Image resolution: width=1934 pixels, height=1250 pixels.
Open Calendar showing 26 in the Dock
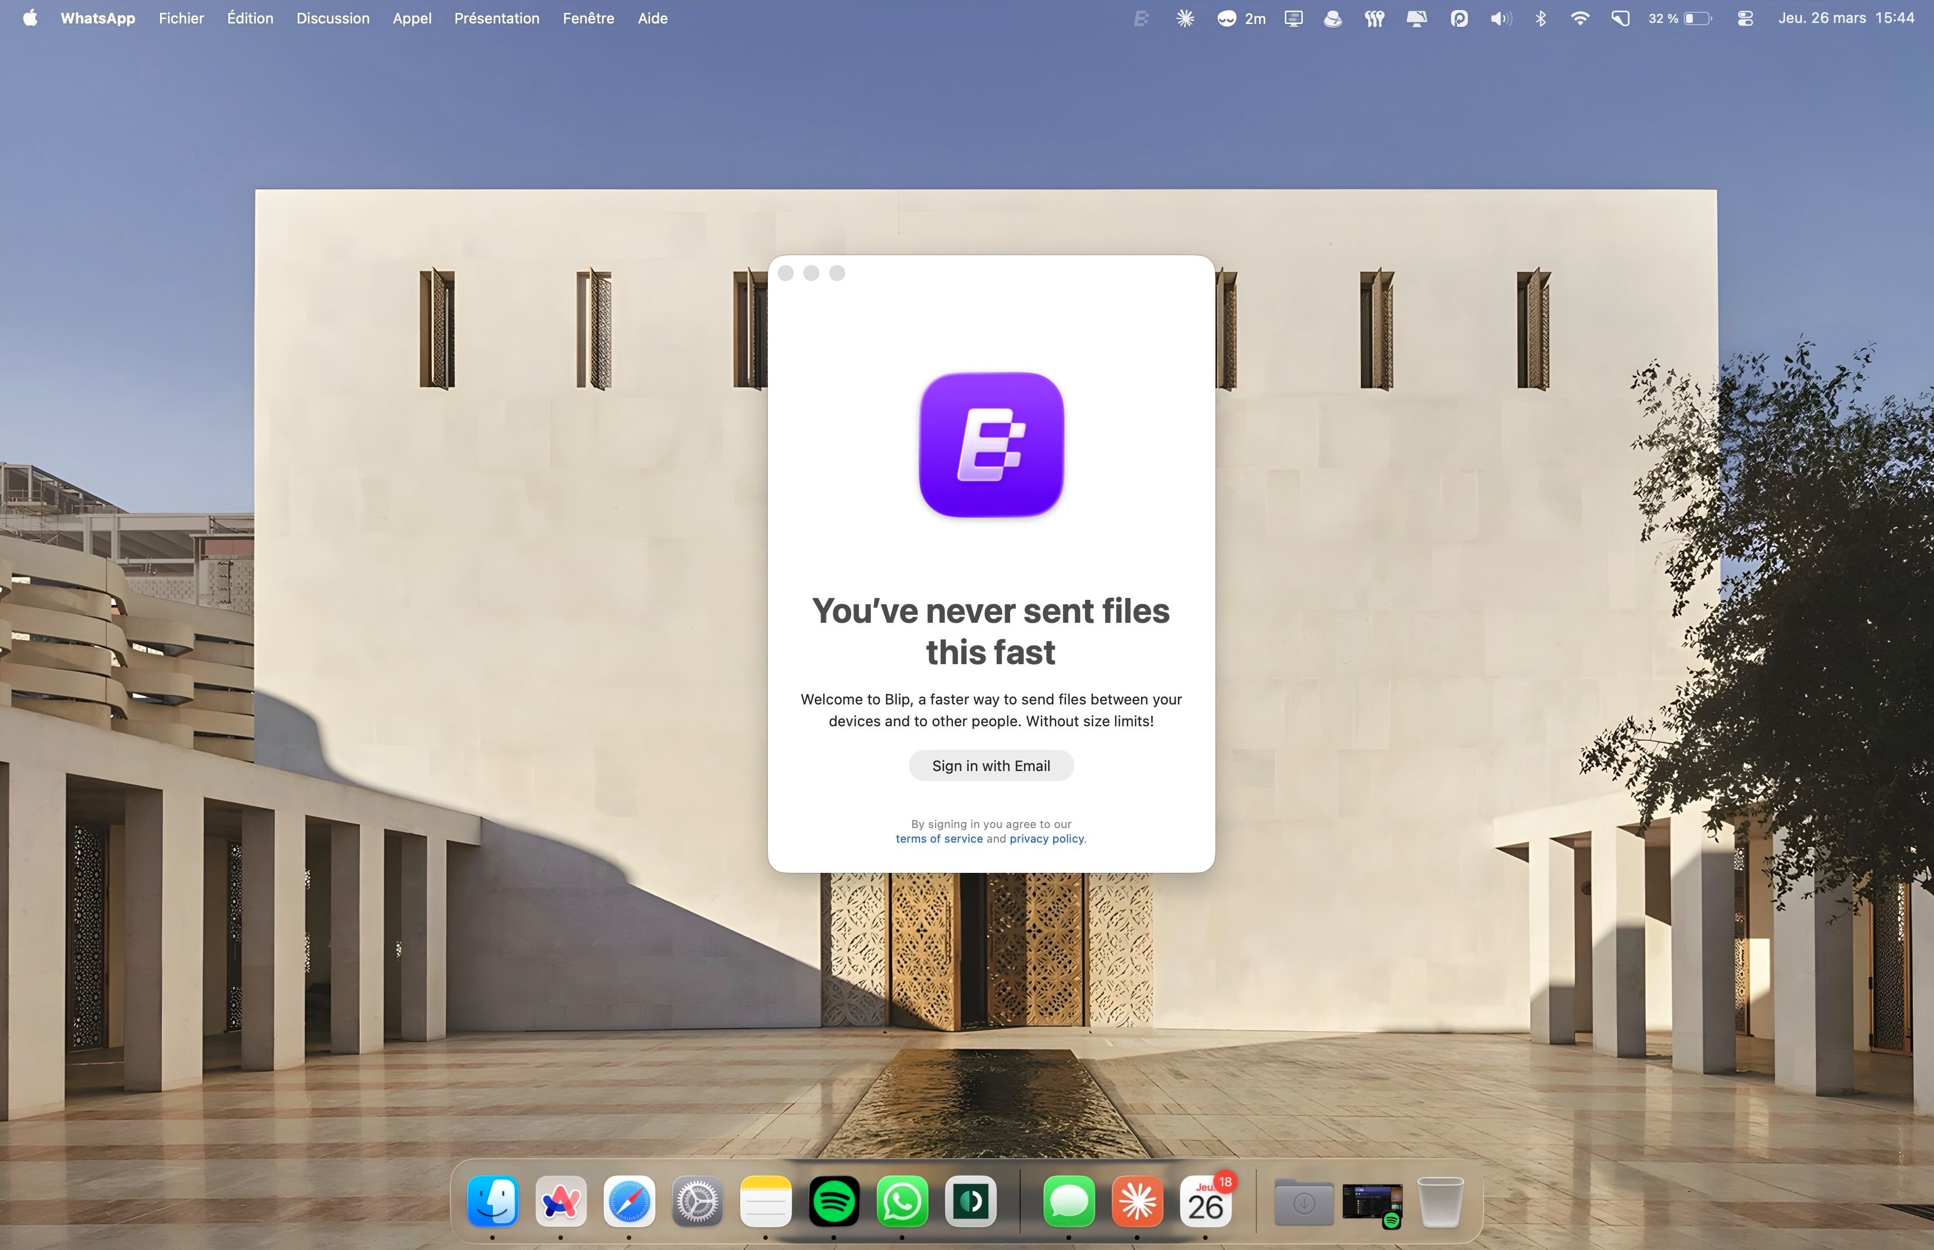coord(1205,1201)
